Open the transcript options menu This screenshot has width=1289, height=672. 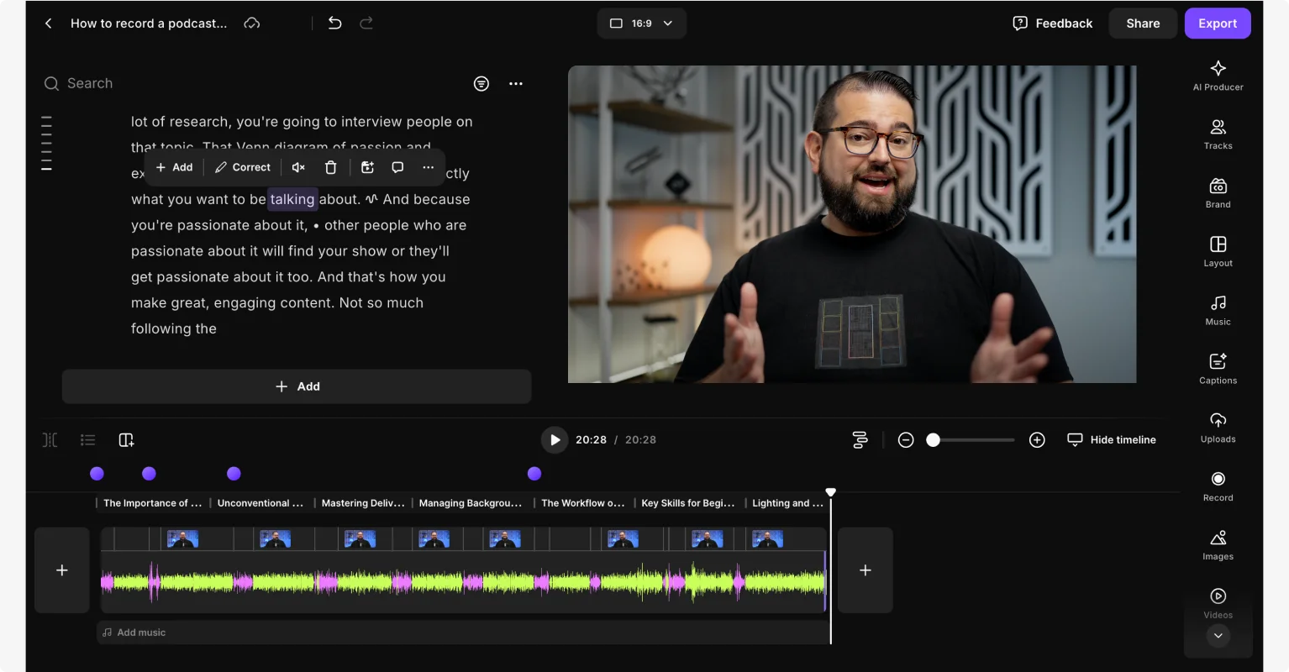pos(516,83)
